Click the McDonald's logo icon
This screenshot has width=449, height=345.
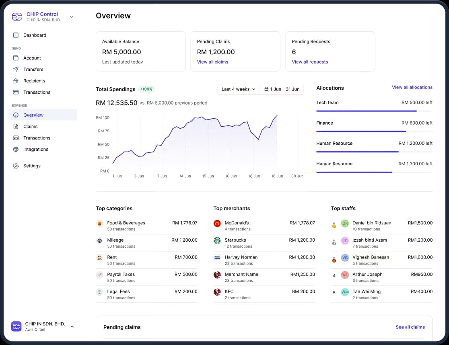point(217,224)
